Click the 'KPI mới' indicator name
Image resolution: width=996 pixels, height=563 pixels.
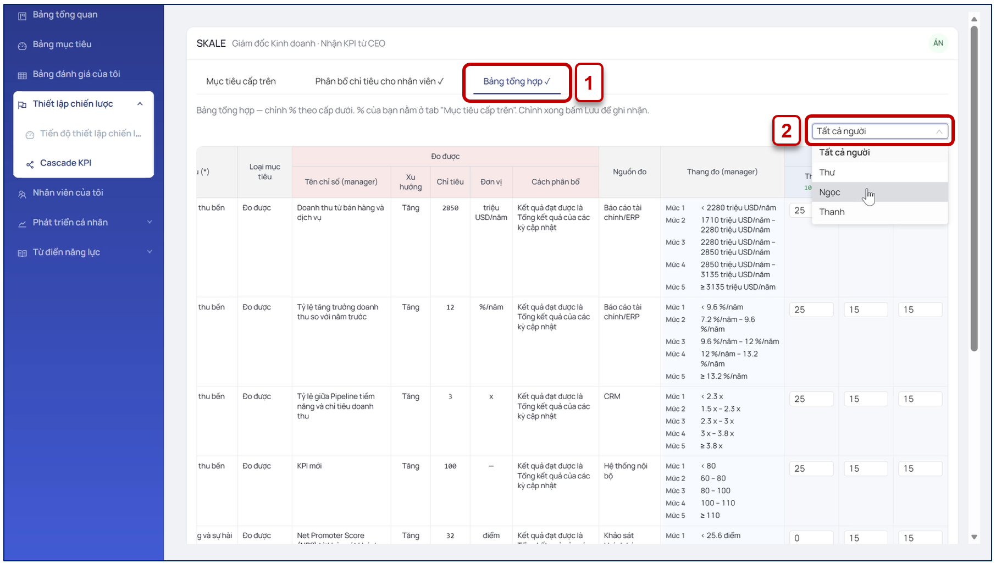pos(309,466)
